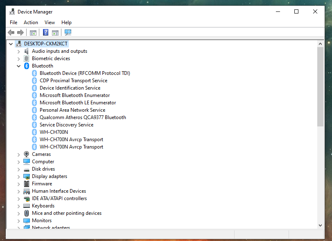
Task: Click the Monitors icon
Action: (x=27, y=221)
